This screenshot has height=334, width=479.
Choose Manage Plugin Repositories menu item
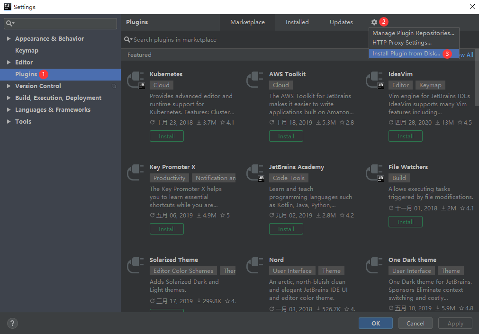click(414, 33)
